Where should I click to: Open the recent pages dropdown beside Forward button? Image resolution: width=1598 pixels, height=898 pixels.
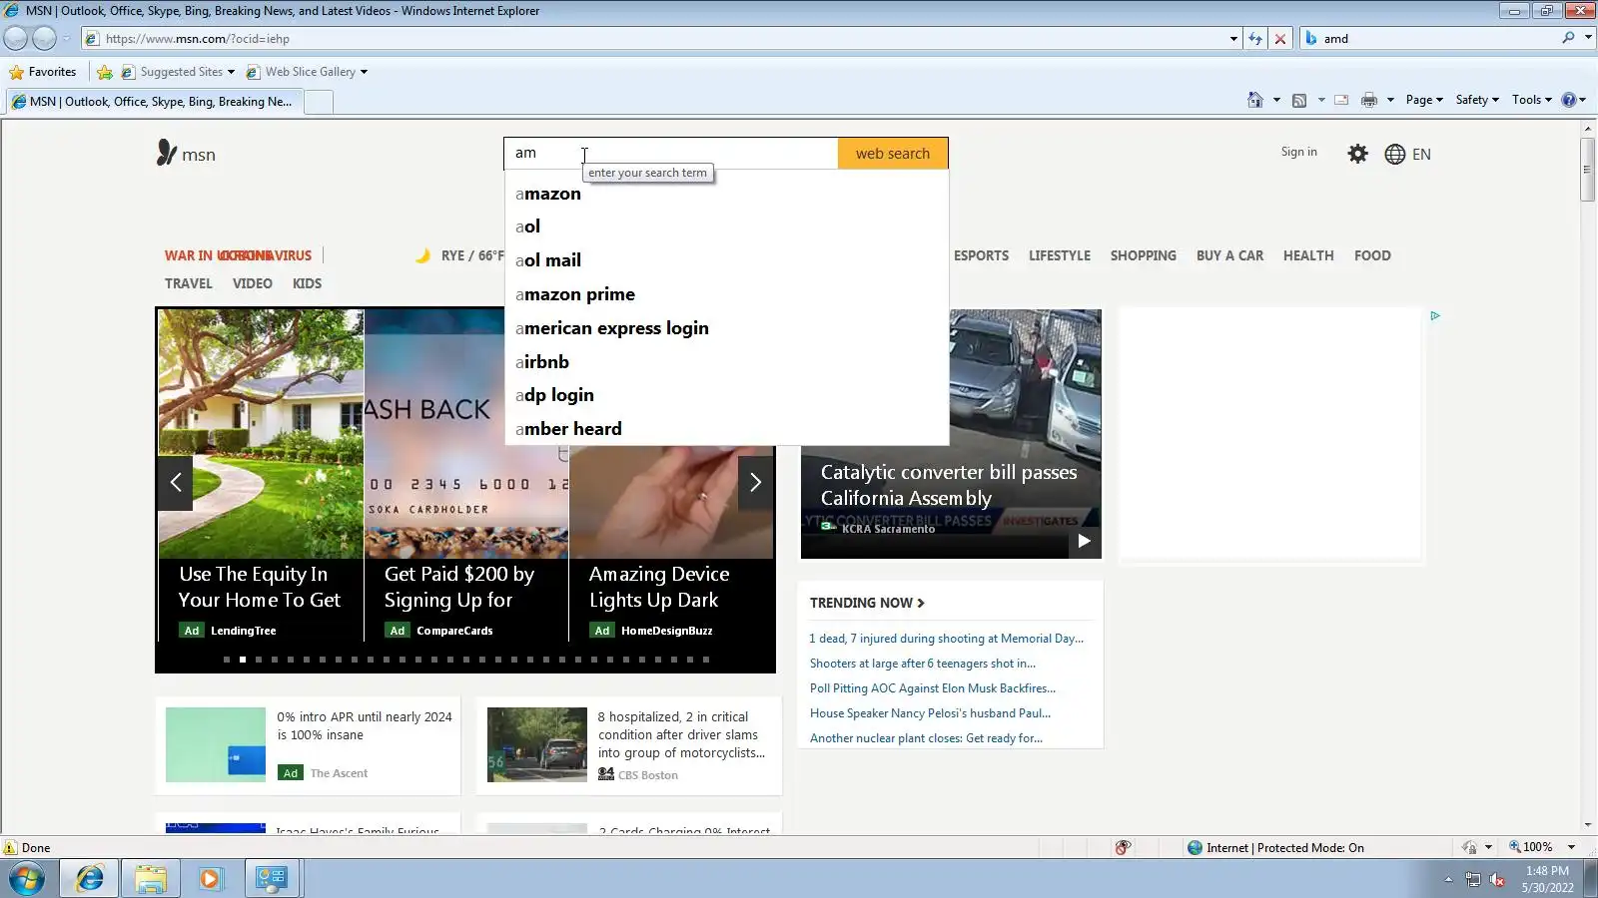tap(66, 39)
